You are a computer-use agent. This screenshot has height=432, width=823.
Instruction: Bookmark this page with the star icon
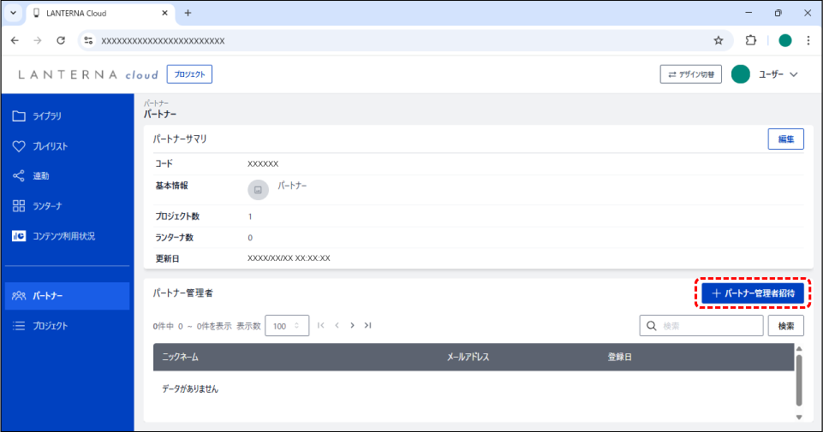point(719,40)
